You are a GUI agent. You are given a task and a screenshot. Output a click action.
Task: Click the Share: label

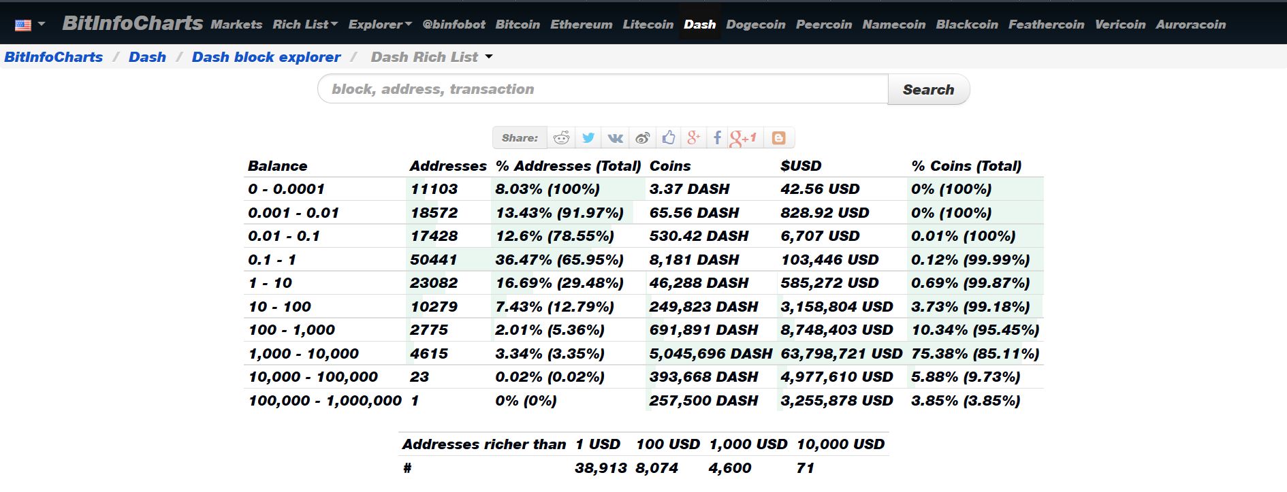tap(520, 138)
